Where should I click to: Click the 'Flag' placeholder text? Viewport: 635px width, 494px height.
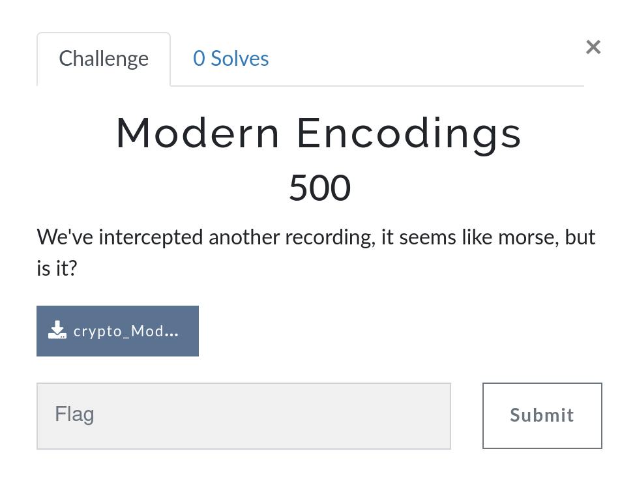(74, 414)
